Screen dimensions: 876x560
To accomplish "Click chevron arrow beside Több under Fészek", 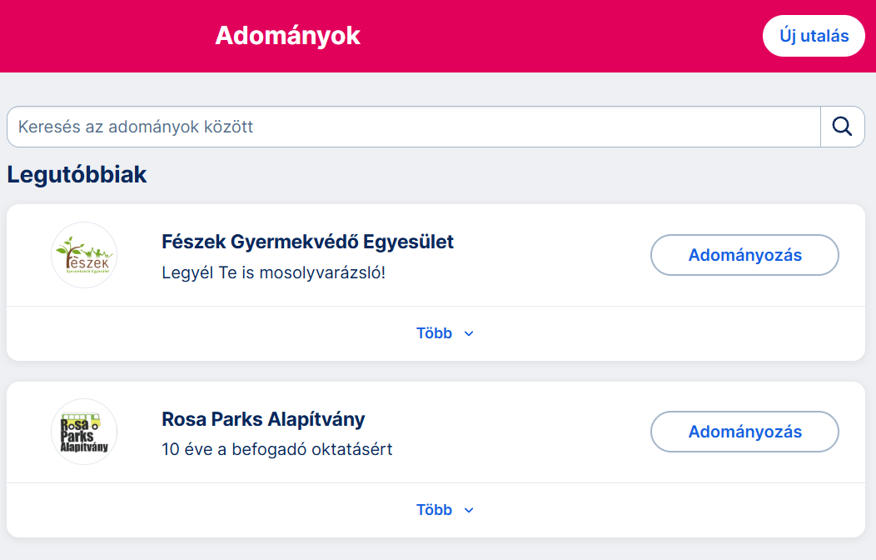I will tap(469, 333).
